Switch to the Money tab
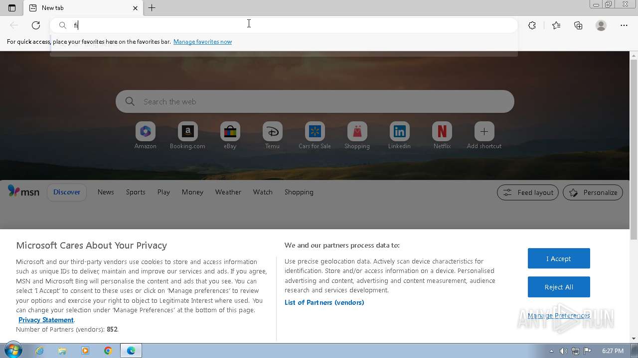This screenshot has height=358, width=638. click(x=192, y=192)
